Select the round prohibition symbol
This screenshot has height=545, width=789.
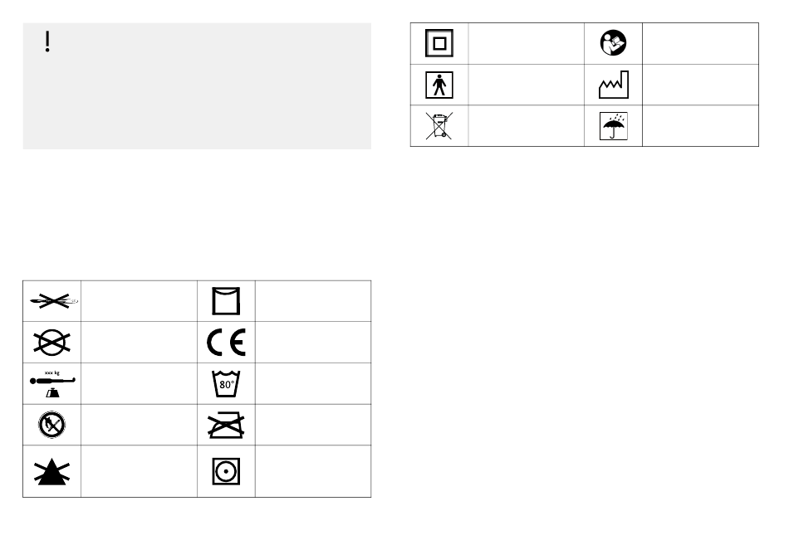(x=51, y=425)
